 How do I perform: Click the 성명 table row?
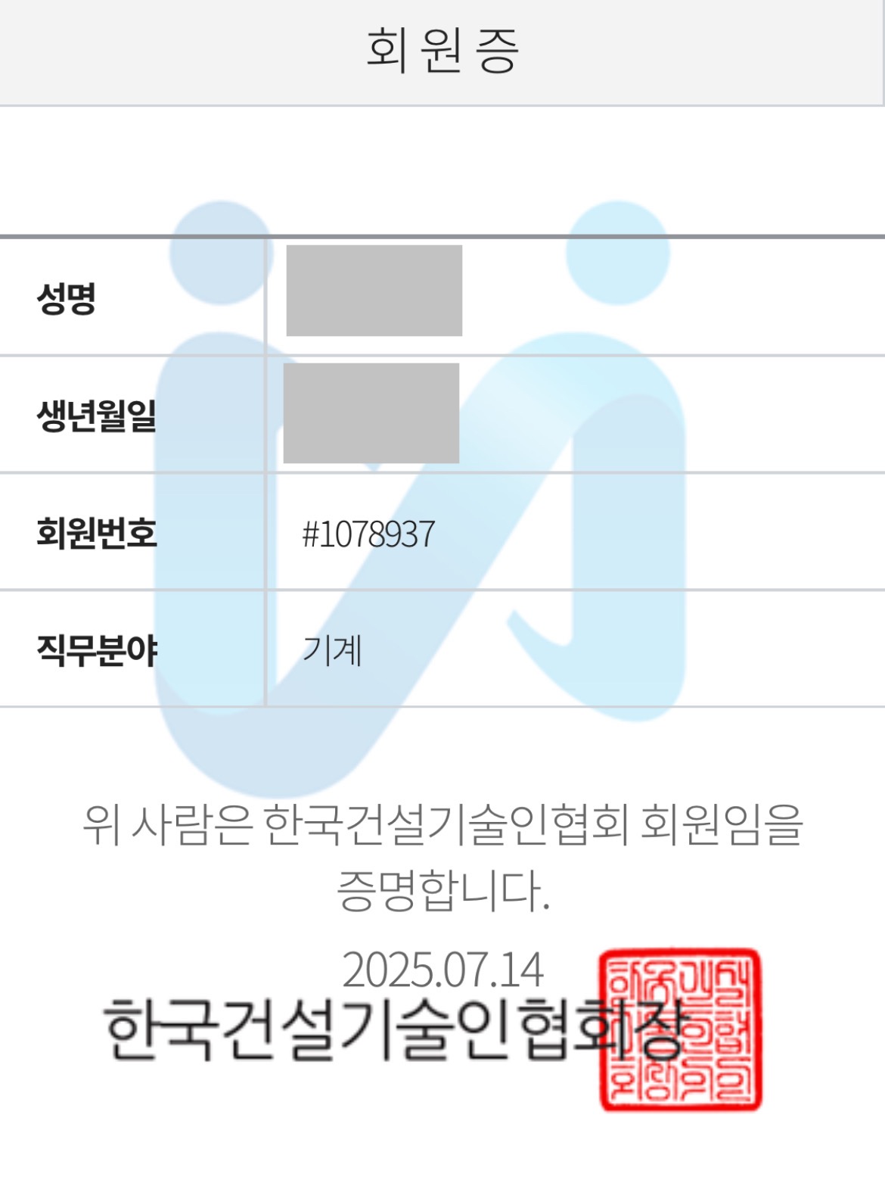[442, 297]
